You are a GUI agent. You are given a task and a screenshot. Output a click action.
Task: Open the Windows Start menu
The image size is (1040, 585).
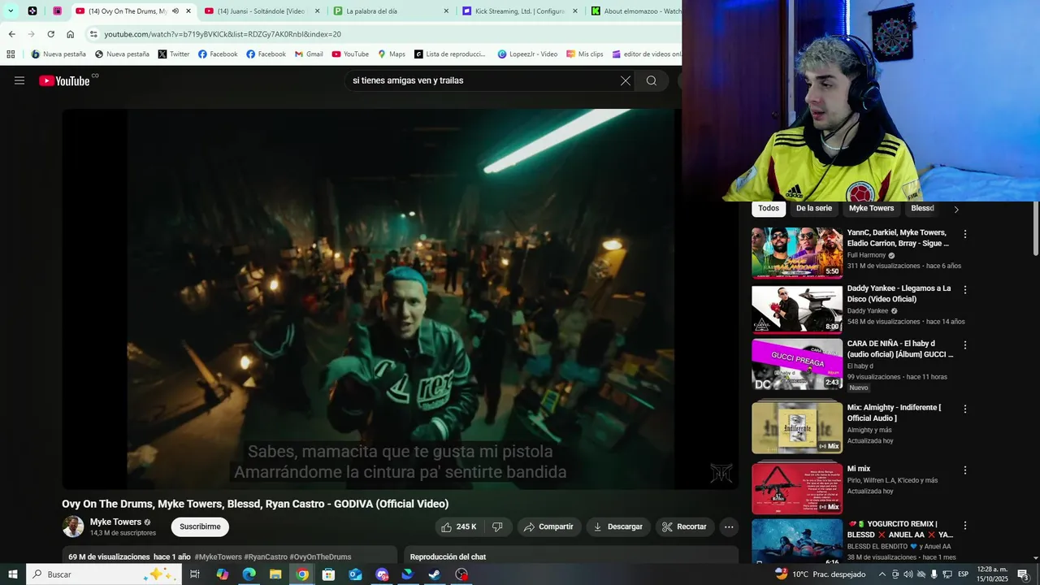(12, 574)
